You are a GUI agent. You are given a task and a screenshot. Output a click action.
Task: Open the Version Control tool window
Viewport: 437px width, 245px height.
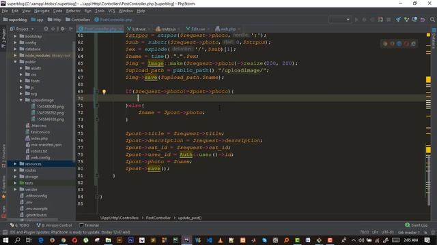pos(55,225)
